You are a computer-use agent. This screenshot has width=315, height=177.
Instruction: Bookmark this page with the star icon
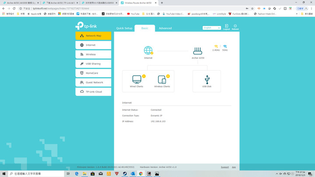click(x=252, y=8)
